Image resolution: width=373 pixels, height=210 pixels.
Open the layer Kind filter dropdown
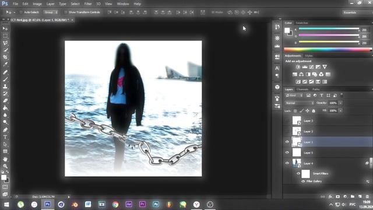(294, 95)
